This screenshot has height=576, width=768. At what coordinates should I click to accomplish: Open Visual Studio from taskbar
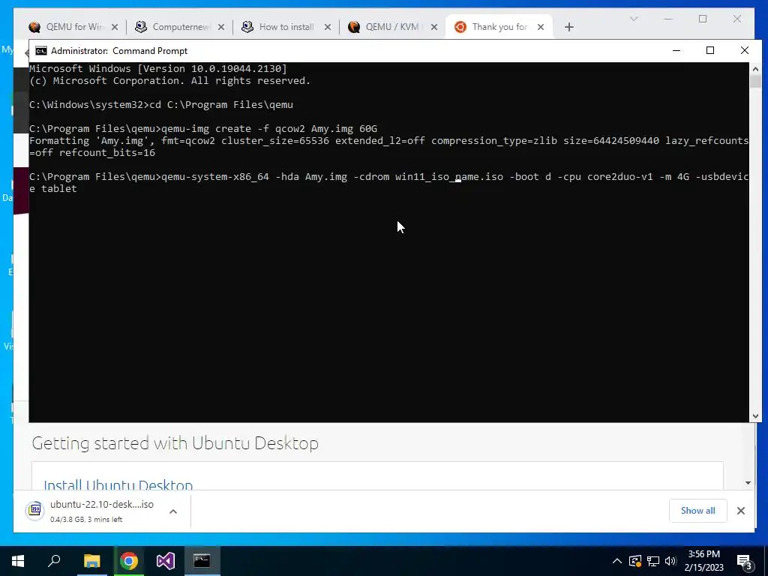point(166,561)
